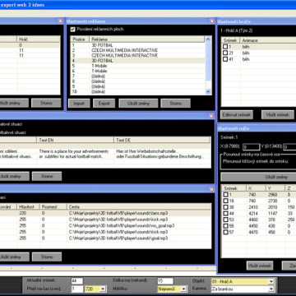
Task: Click Editovat snímek in Vlastnosti hráče
Action: pos(237,115)
